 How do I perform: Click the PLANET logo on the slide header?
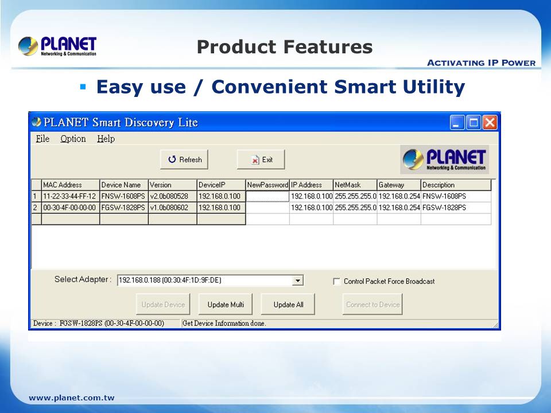(57, 46)
